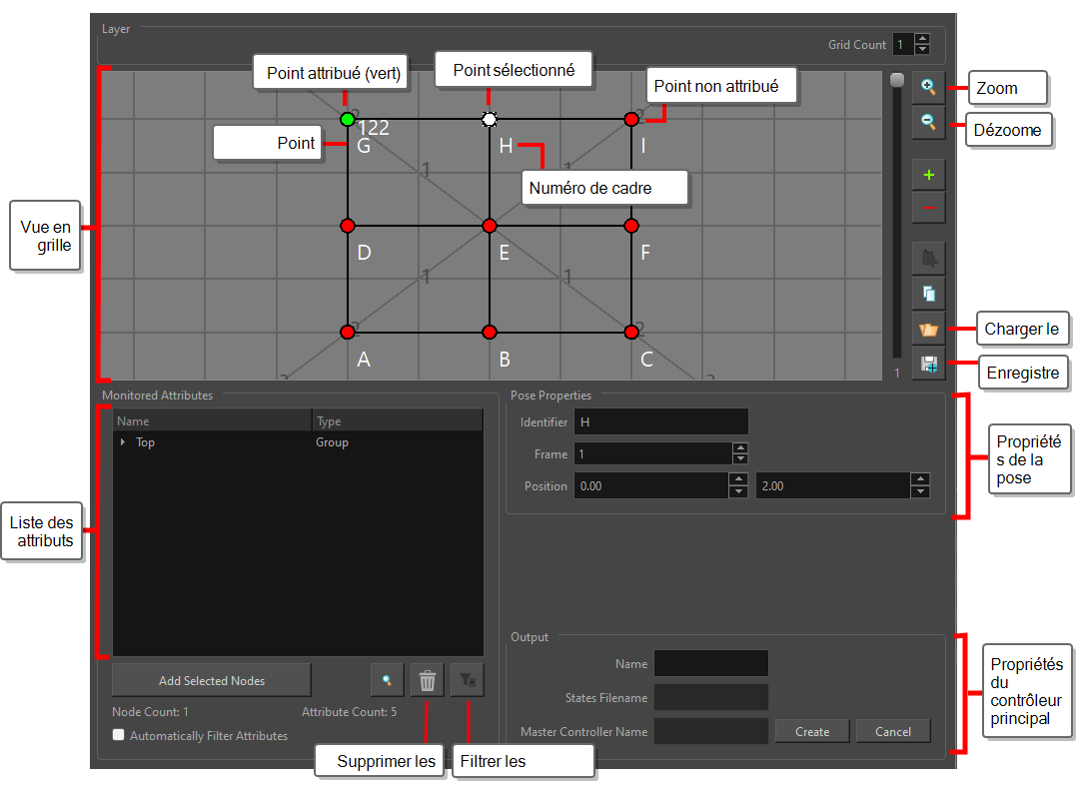Increase the Grid Count stepper value
Screen dimensions: 1086x785
(922, 39)
